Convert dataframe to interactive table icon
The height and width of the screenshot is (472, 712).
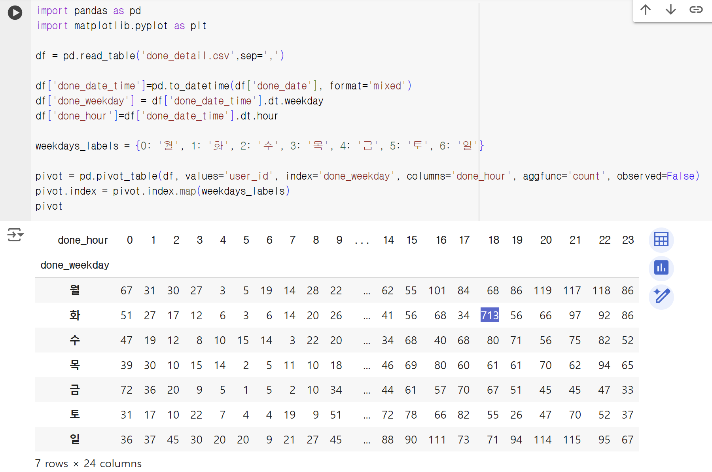pos(661,239)
